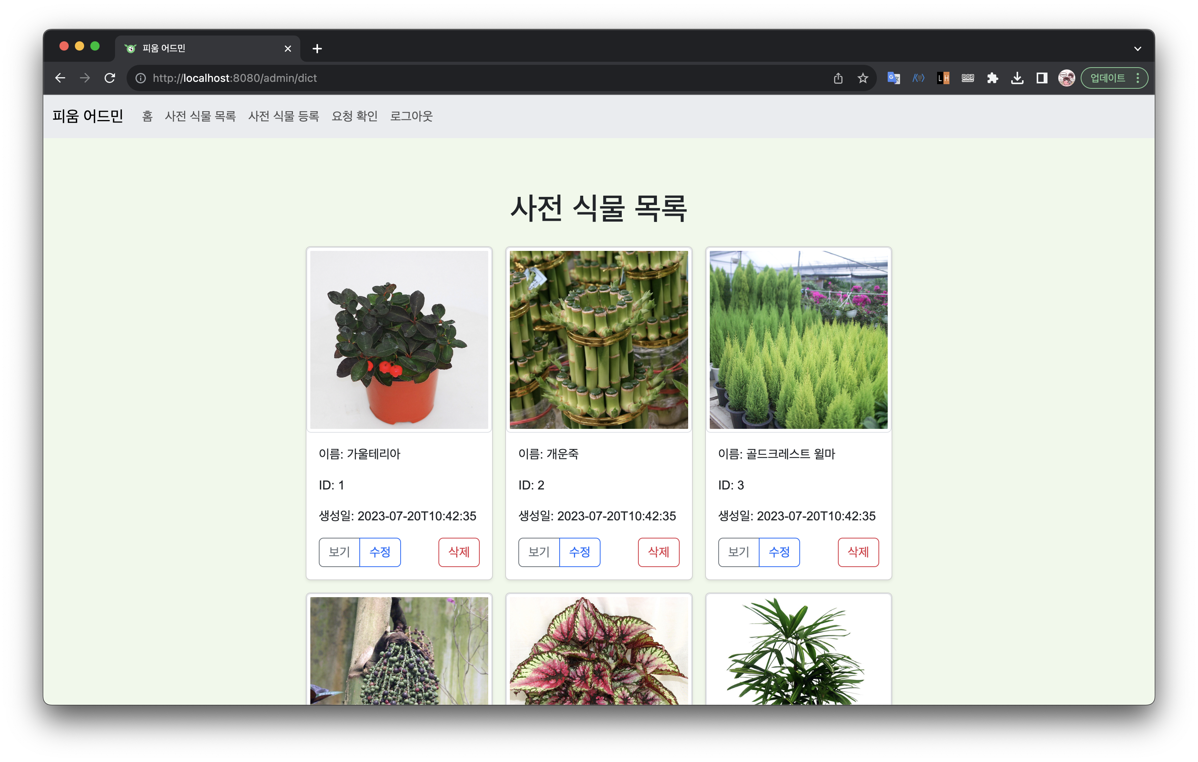Open the 사전 식물 등록 nav item
Viewport: 1198px width, 762px height.
284,117
